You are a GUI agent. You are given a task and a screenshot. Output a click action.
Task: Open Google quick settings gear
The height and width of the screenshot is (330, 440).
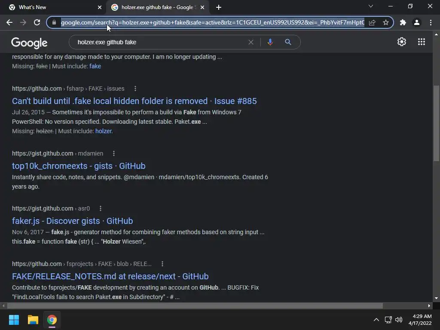pos(402,42)
